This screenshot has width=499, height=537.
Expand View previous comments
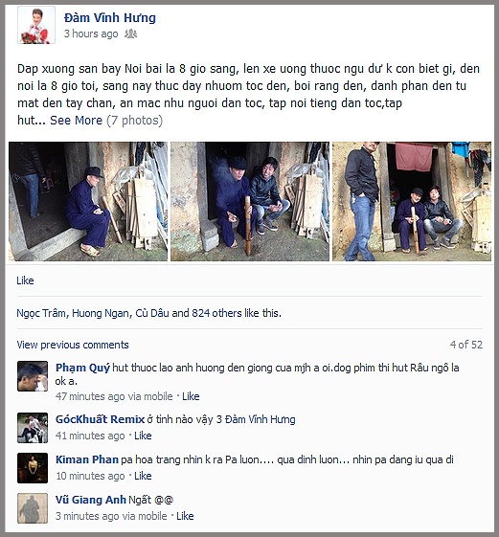click(x=73, y=345)
